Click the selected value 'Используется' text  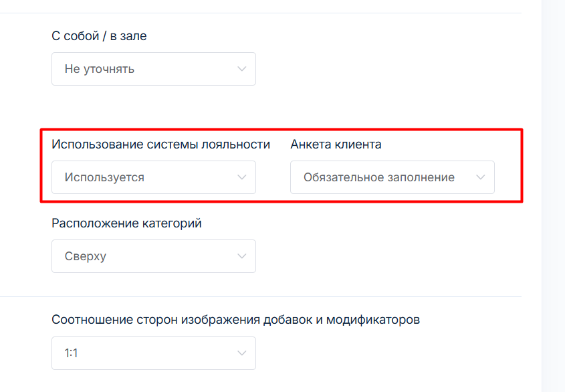point(104,177)
